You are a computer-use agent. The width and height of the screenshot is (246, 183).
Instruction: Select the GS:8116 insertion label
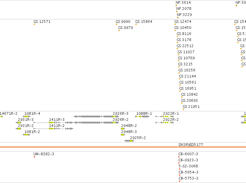pos(184,34)
